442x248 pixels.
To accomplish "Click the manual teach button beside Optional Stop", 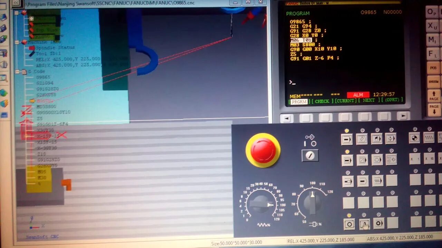I will click(391, 159).
